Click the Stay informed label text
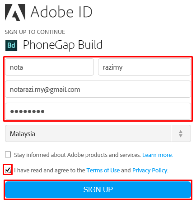The image size is (196, 204). 77,155
